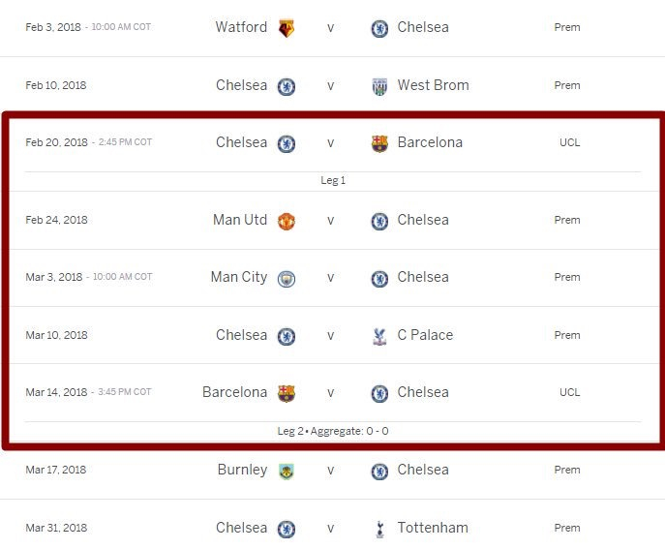Click the West Brom crest icon

click(x=379, y=86)
